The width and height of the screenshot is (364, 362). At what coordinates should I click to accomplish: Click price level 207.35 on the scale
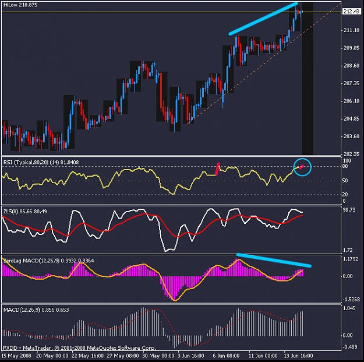(351, 83)
